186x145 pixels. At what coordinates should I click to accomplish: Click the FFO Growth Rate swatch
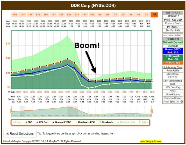click(x=173, y=58)
